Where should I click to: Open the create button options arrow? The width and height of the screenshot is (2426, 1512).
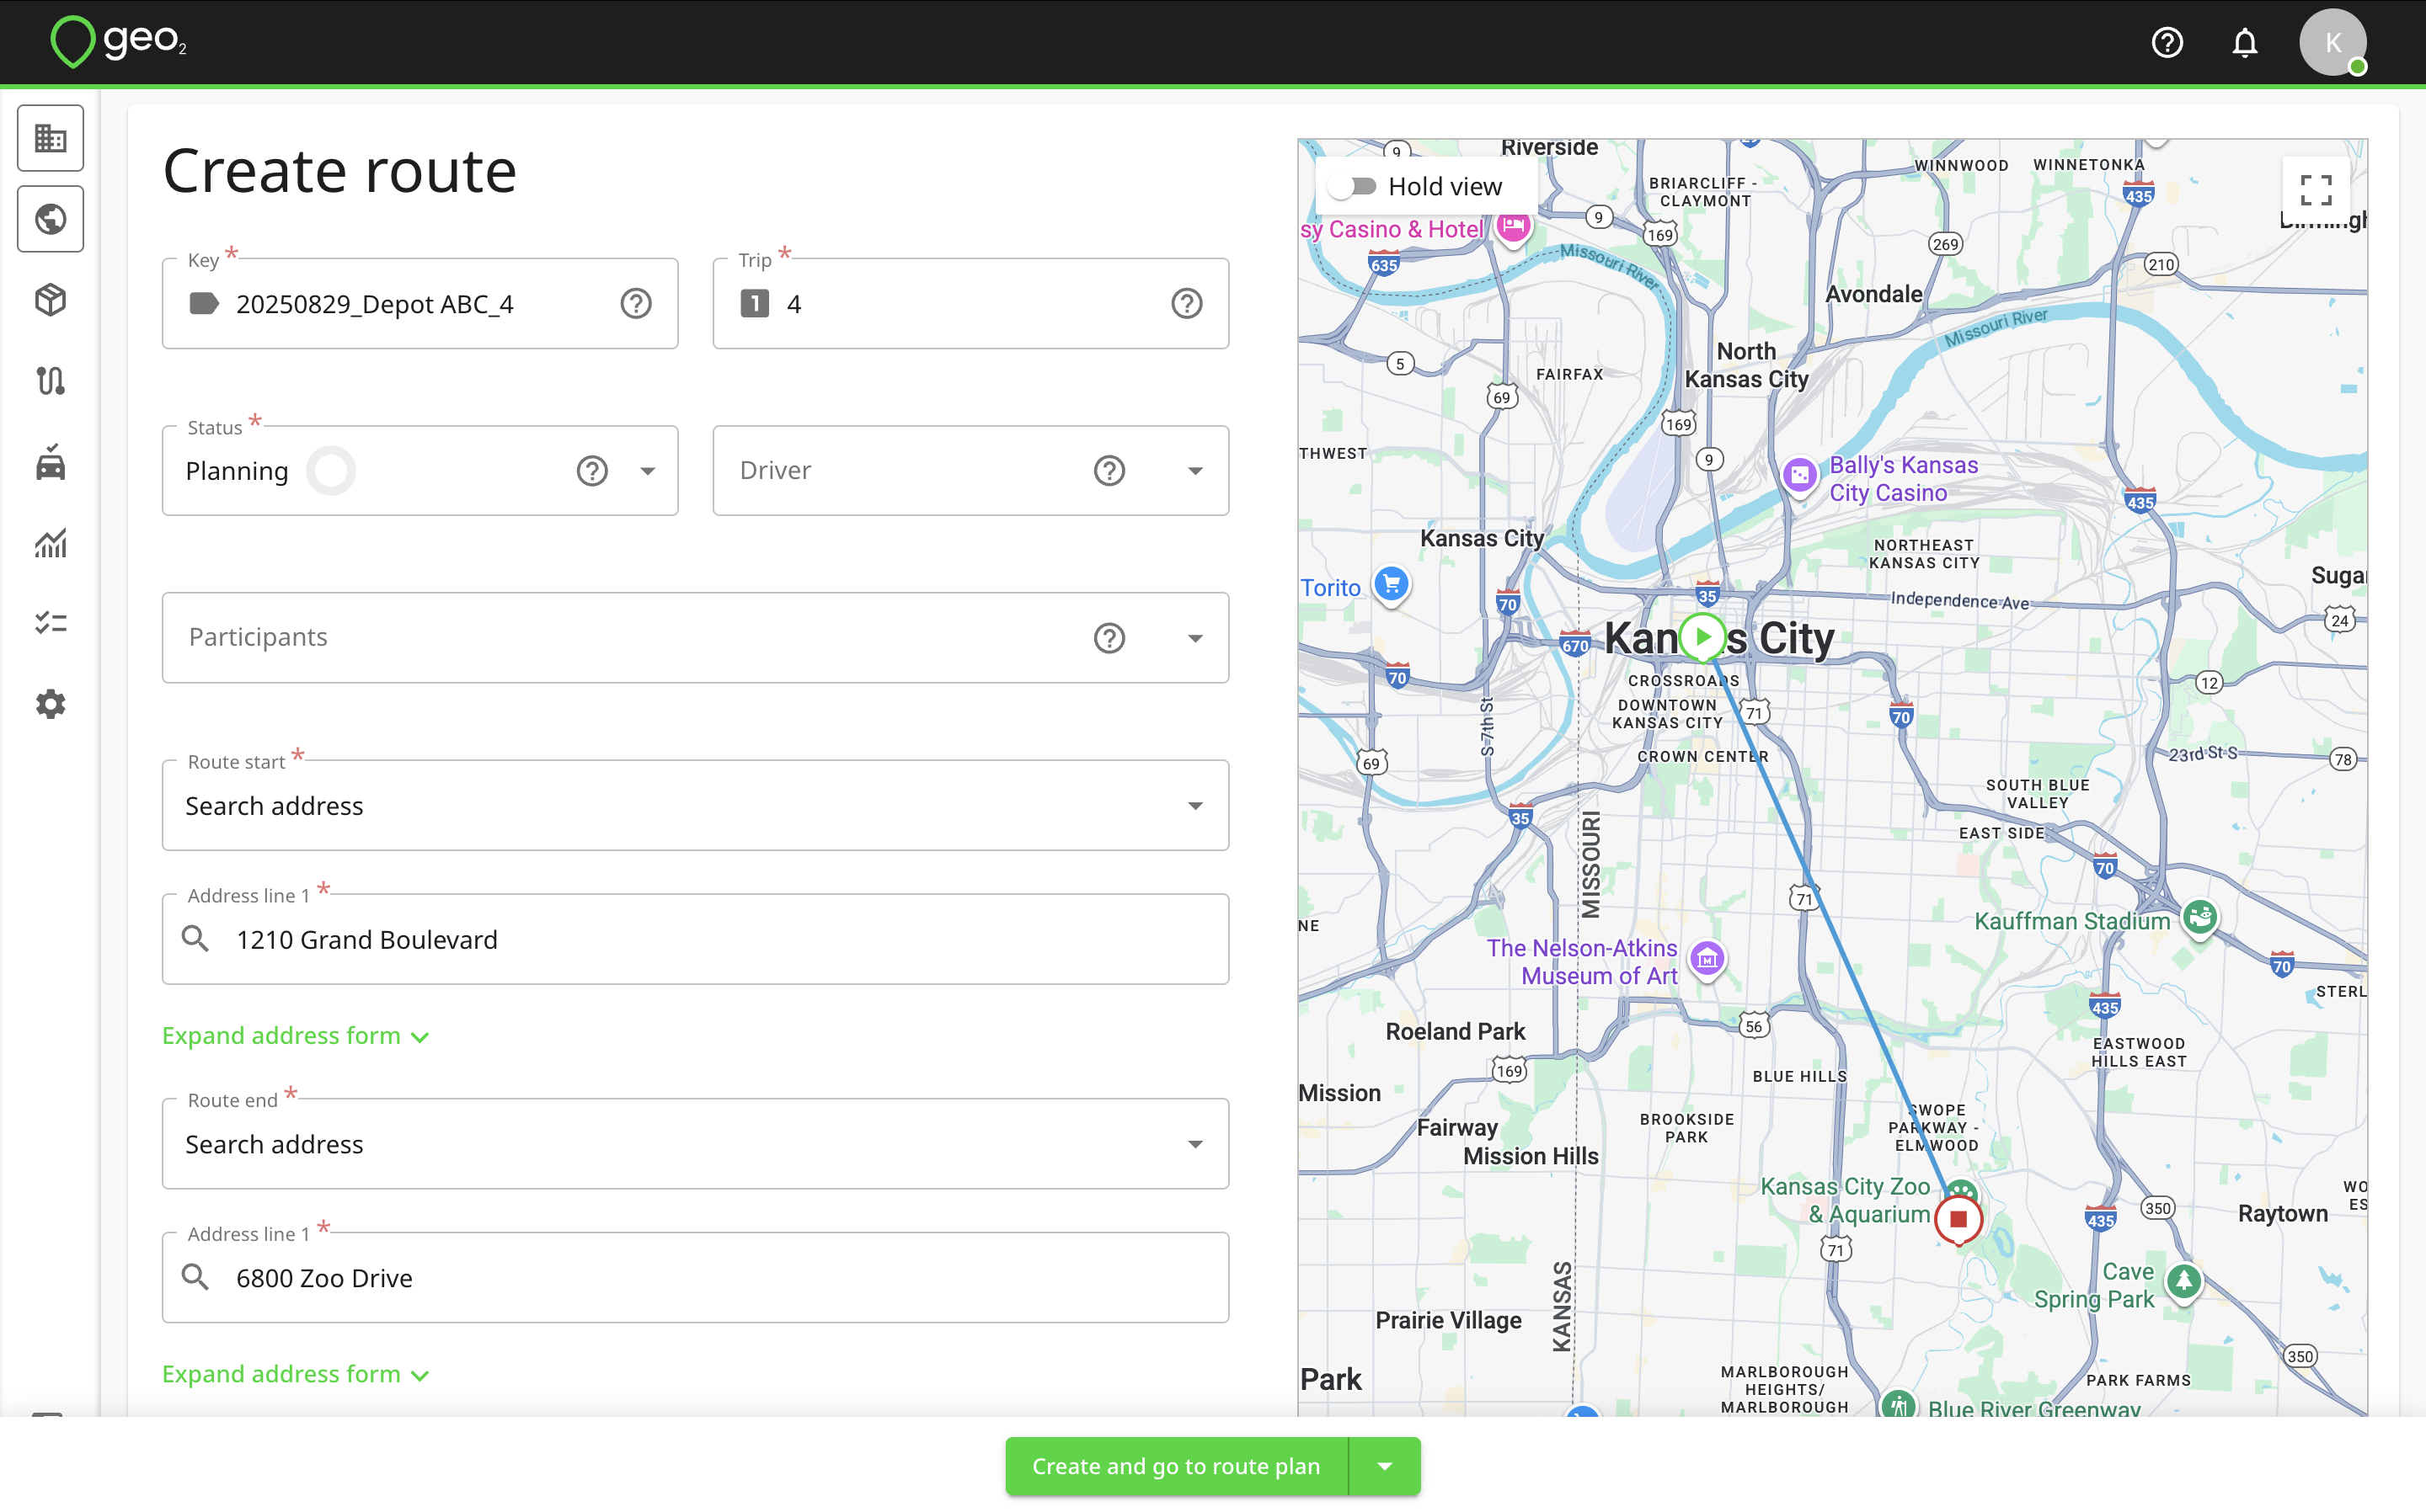pyautogui.click(x=1385, y=1467)
